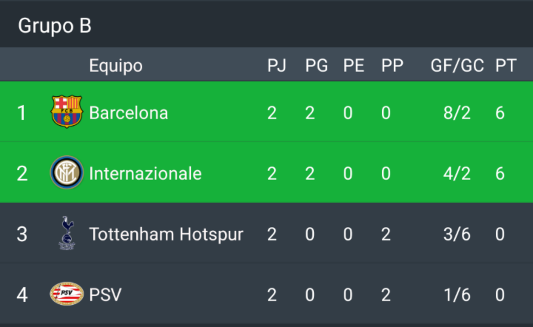Click the Internazionale club crest
Image resolution: width=533 pixels, height=327 pixels.
[x=67, y=173]
